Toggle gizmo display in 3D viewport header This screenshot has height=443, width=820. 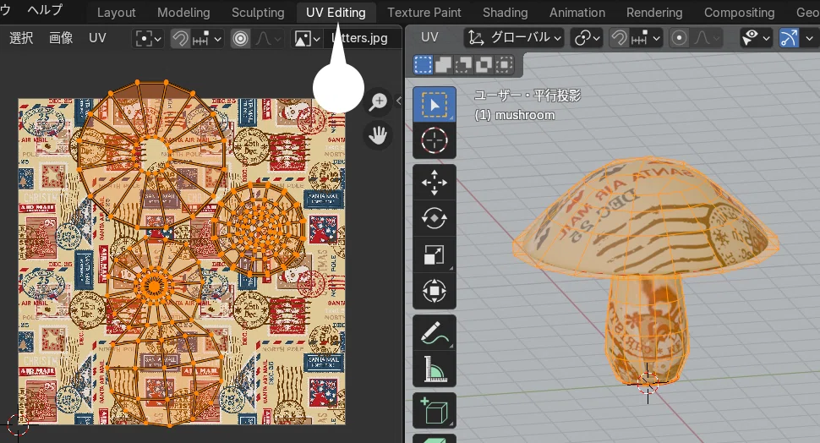[x=790, y=38]
